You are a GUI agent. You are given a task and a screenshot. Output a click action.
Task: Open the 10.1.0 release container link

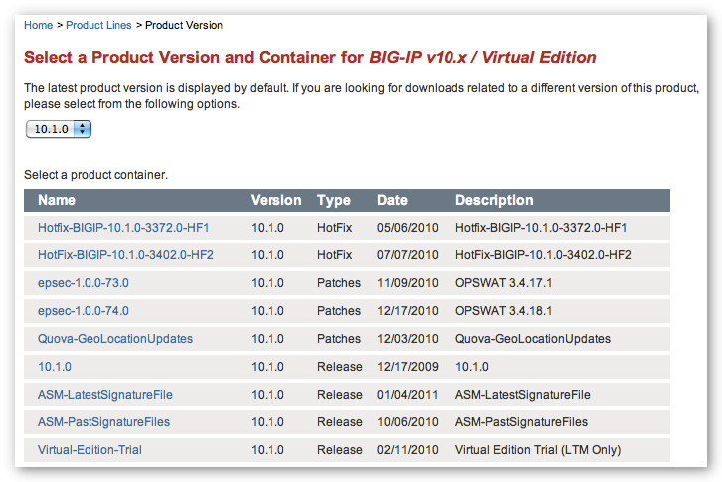point(55,367)
